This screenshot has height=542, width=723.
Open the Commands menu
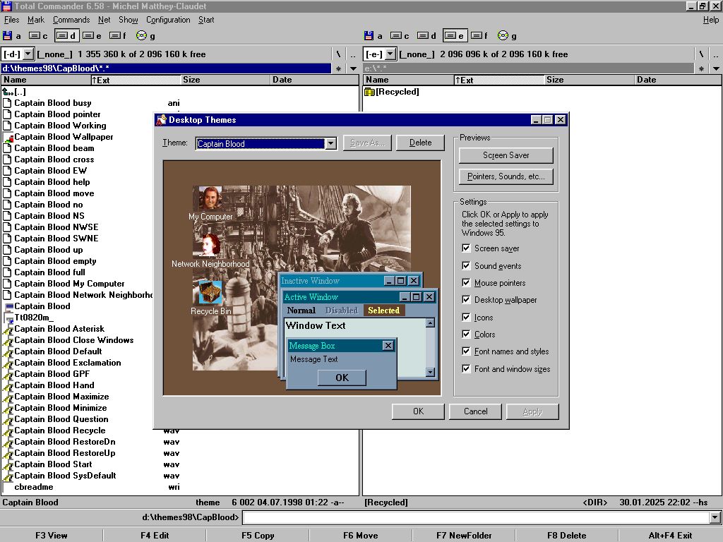tap(71, 20)
